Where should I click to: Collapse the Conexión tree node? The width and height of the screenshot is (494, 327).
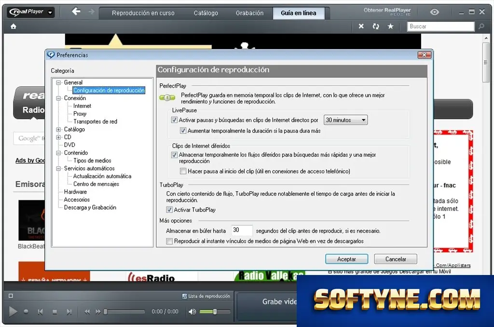tap(58, 98)
